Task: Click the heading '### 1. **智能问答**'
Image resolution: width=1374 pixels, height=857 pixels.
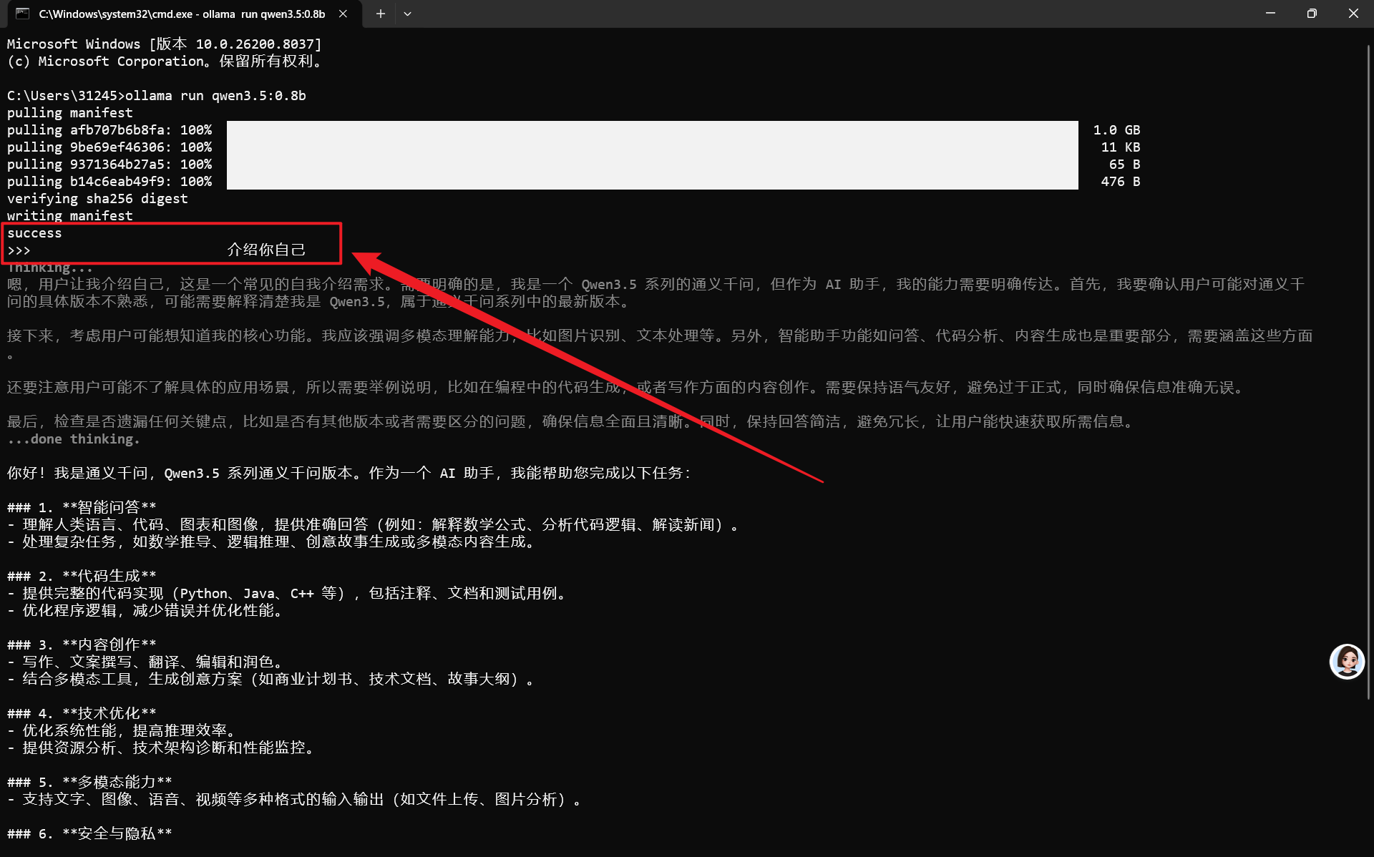Action: [82, 507]
